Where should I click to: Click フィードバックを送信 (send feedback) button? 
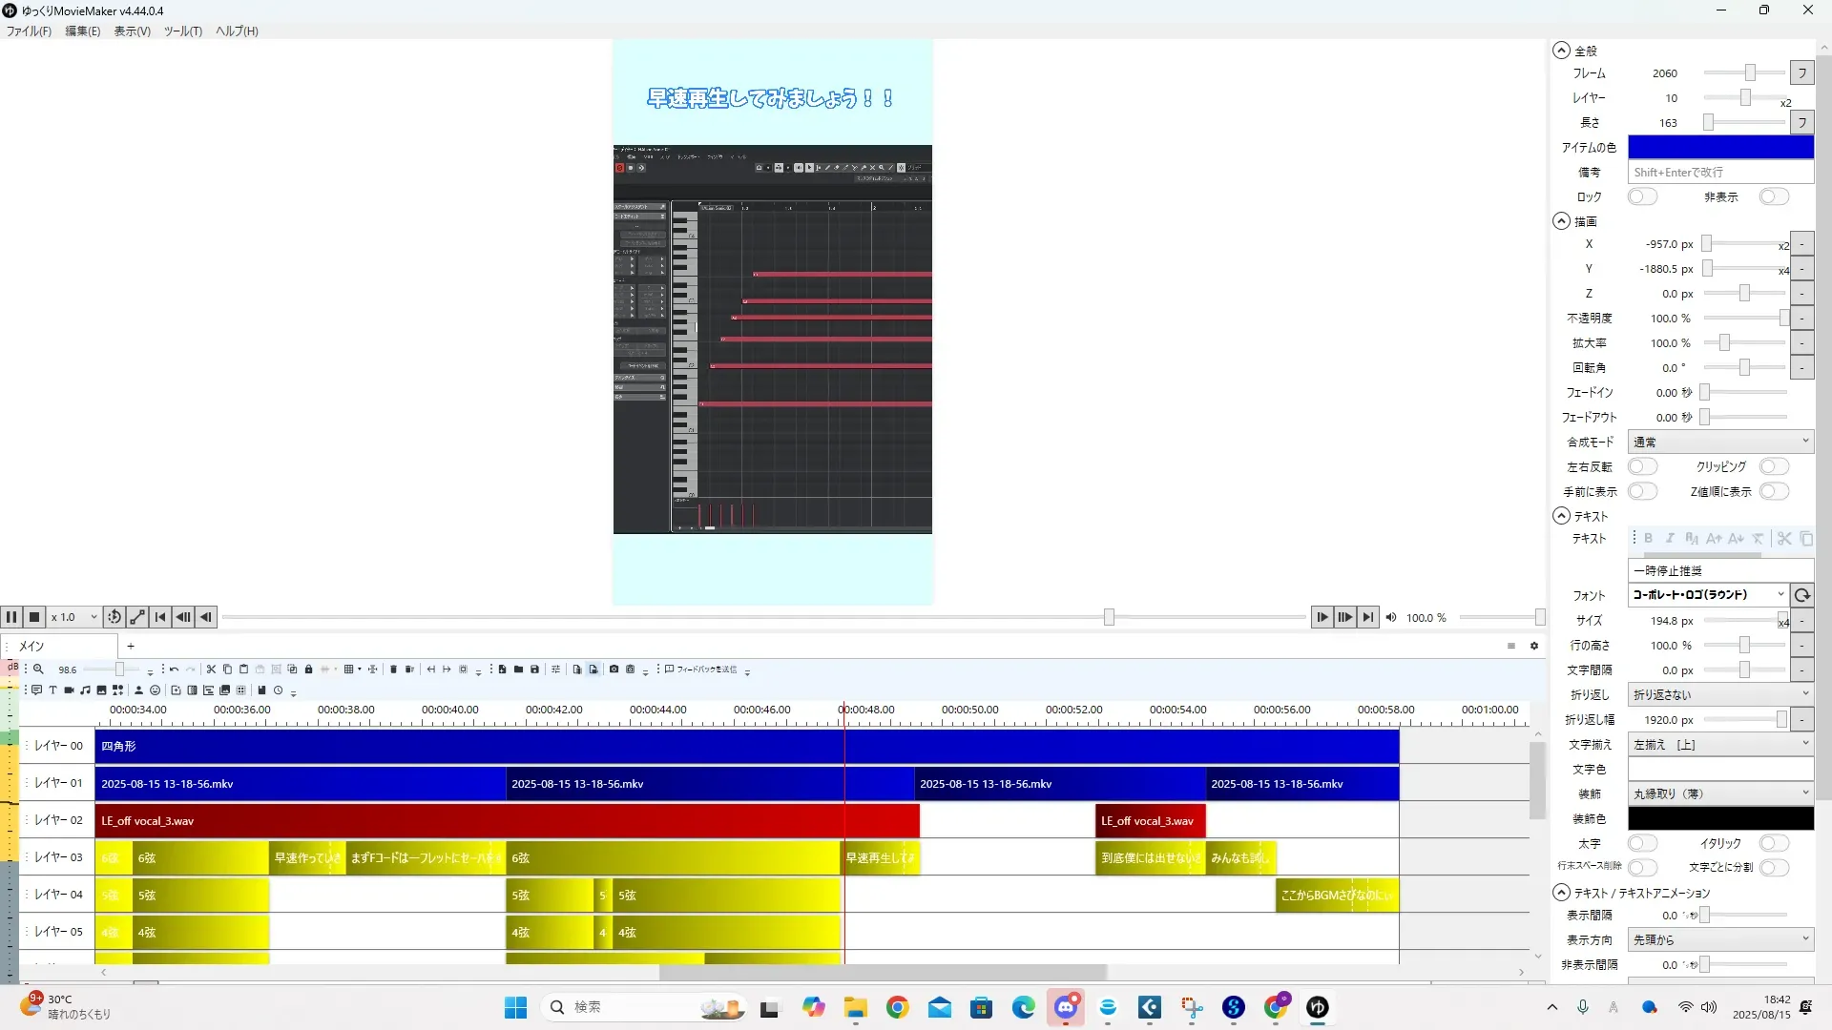click(701, 669)
